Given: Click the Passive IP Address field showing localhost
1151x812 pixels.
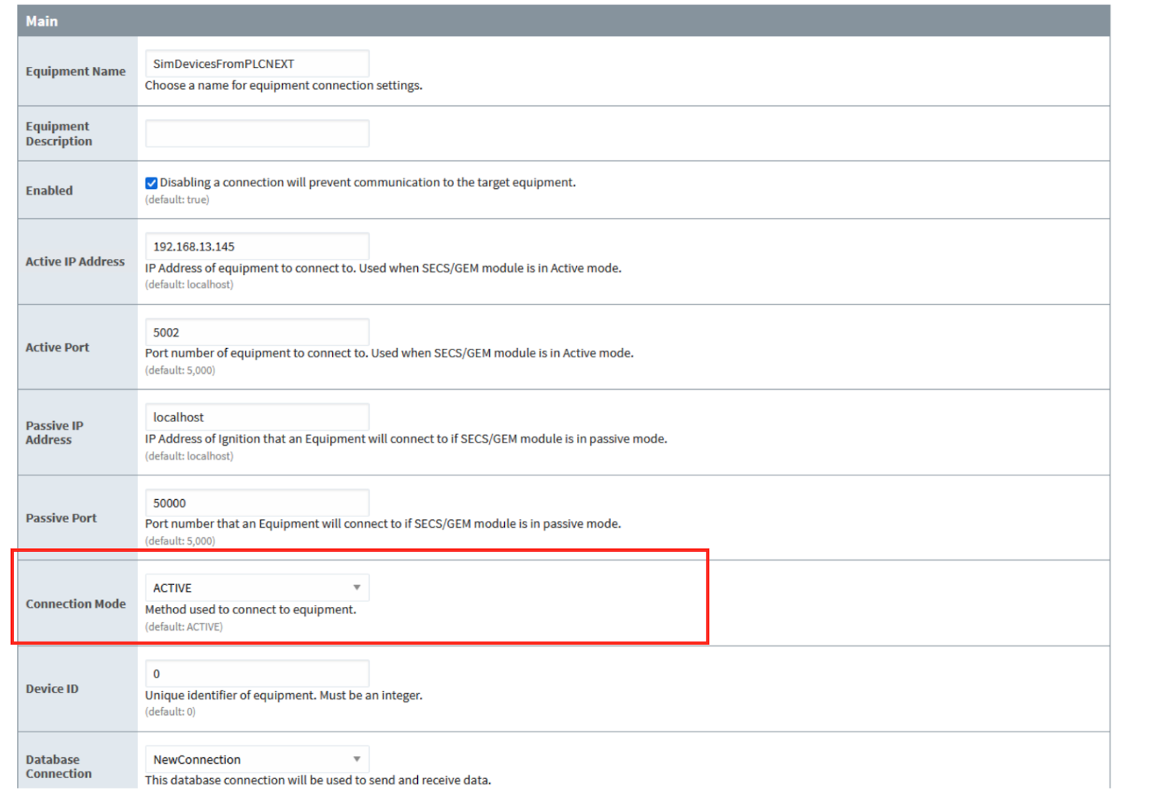Looking at the screenshot, I should [257, 417].
